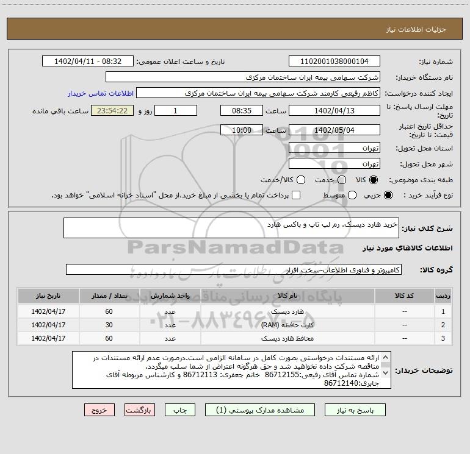Click the نام کالا column header
Image resolution: width=470 pixels, height=454 pixels.
coord(287,296)
